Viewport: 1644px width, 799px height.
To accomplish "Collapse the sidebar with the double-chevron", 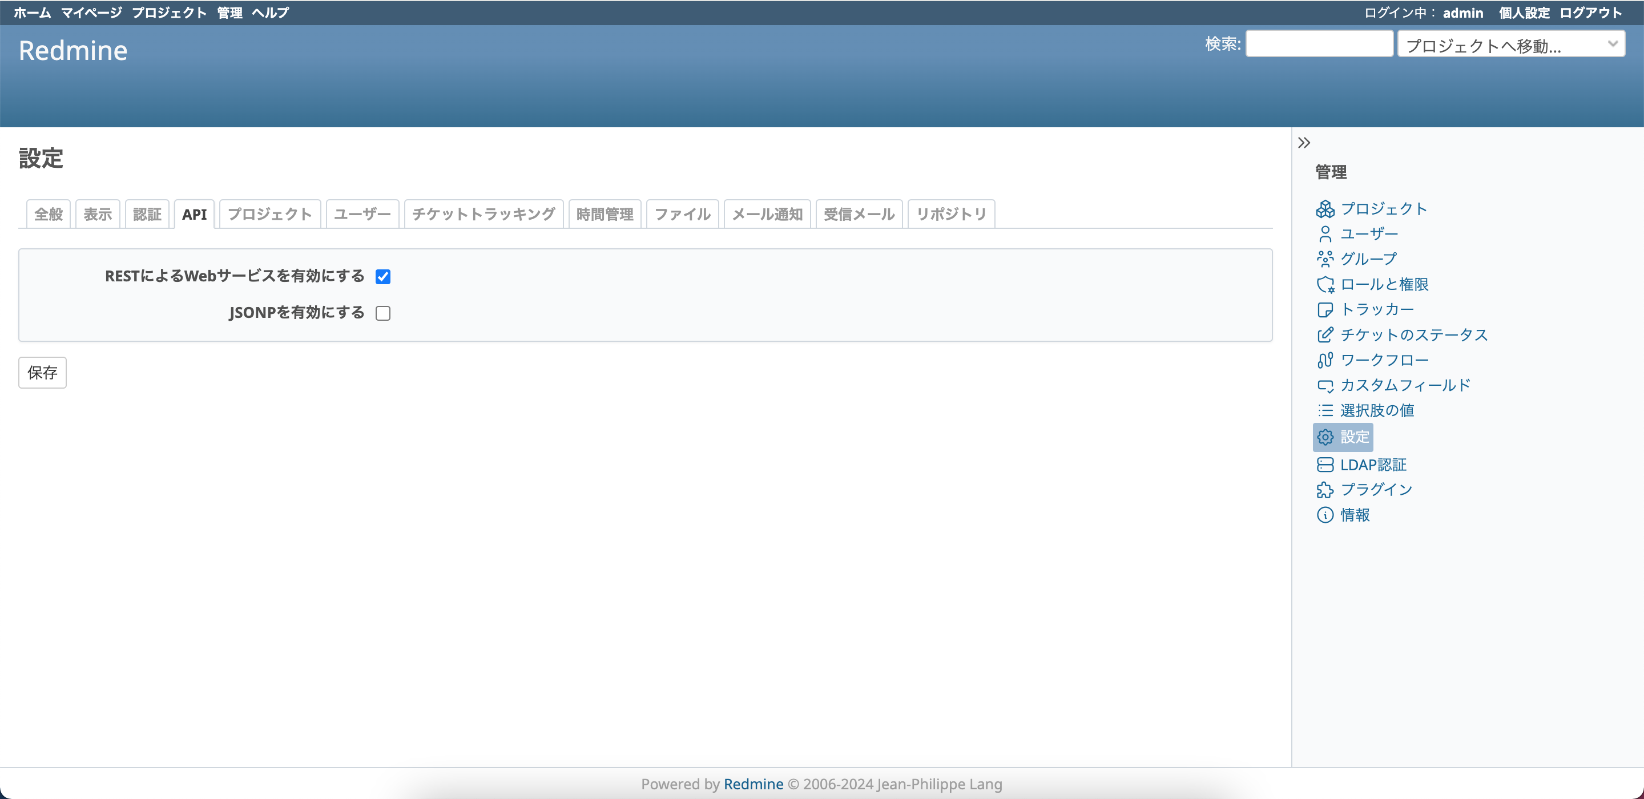I will pyautogui.click(x=1304, y=143).
